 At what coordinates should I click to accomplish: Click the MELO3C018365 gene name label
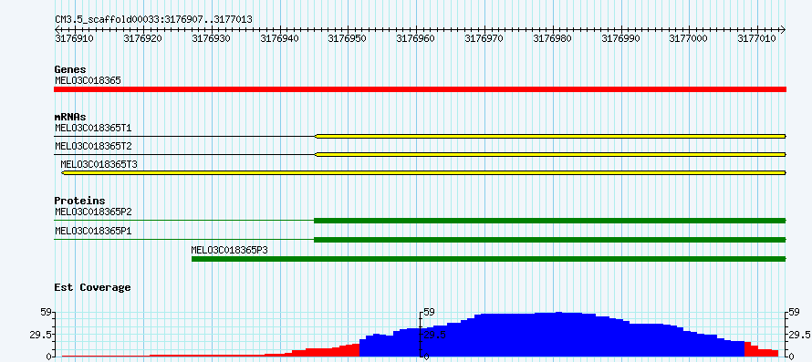tap(88, 80)
